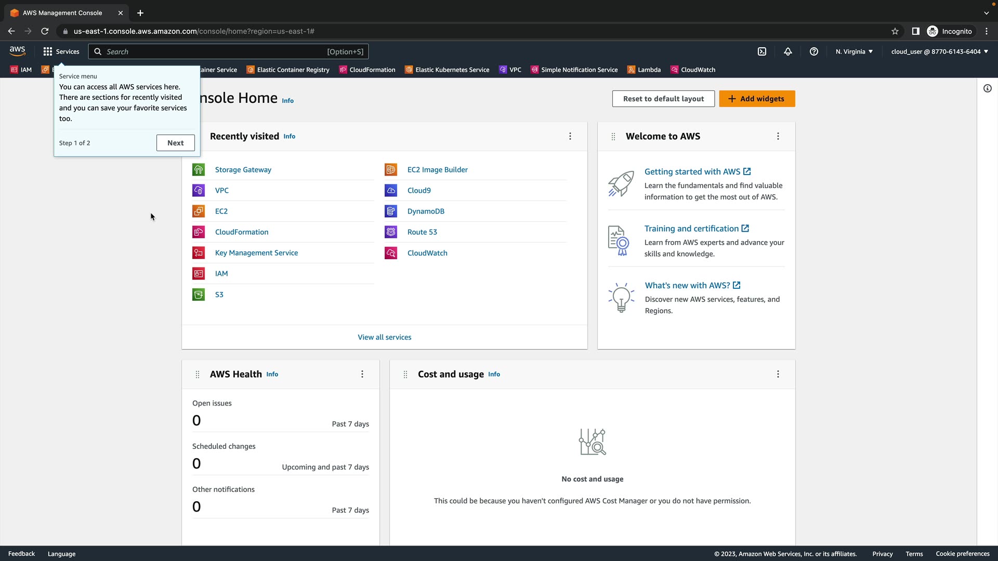Click the View all services link
The height and width of the screenshot is (561, 998).
pyautogui.click(x=385, y=337)
